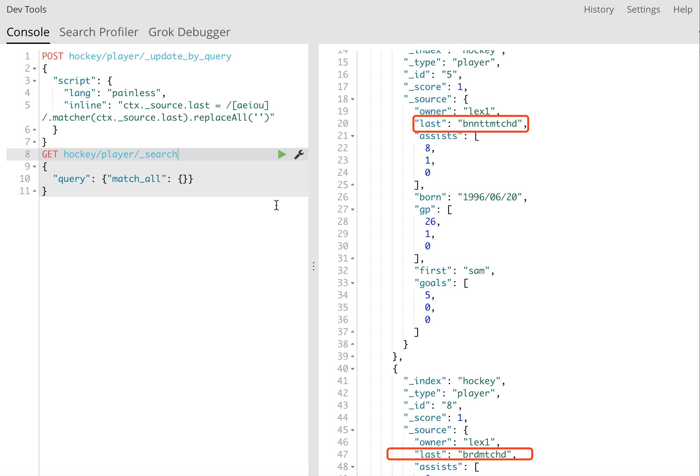Collapse the script block at line 3
The height and width of the screenshot is (476, 700).
click(x=35, y=81)
